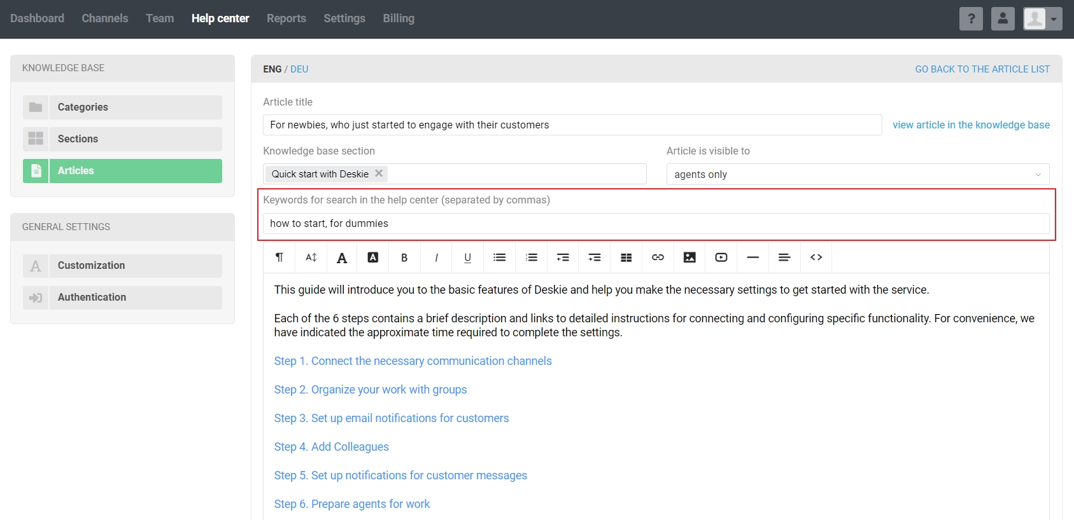
Task: Click the Customization letter A icon
Action: coord(36,266)
